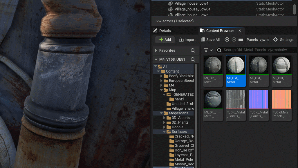Click the search icon beside Favorites

193,50
